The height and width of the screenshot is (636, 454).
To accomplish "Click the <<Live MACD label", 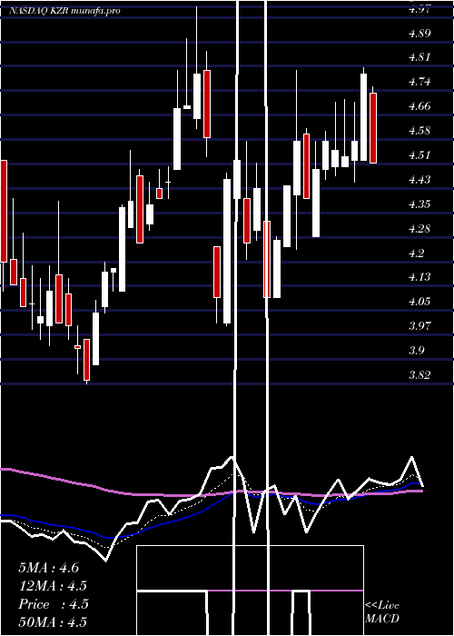I will point(382,612).
